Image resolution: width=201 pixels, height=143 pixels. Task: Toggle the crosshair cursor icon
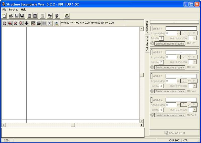pyautogui.click(x=49, y=23)
